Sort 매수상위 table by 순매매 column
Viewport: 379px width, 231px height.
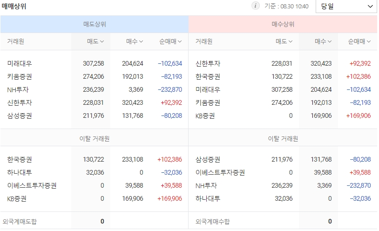359,41
